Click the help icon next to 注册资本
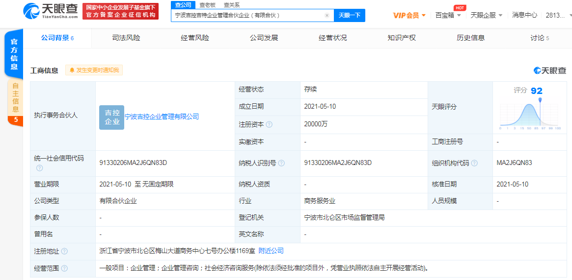 pyautogui.click(x=269, y=124)
